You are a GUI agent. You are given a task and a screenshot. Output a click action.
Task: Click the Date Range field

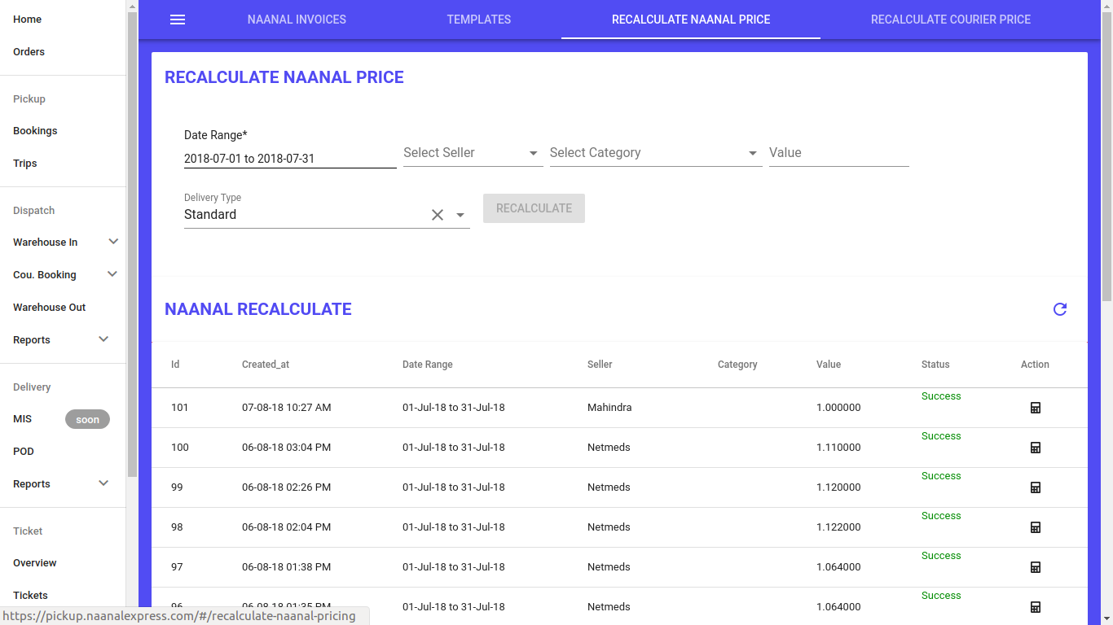[x=289, y=159]
